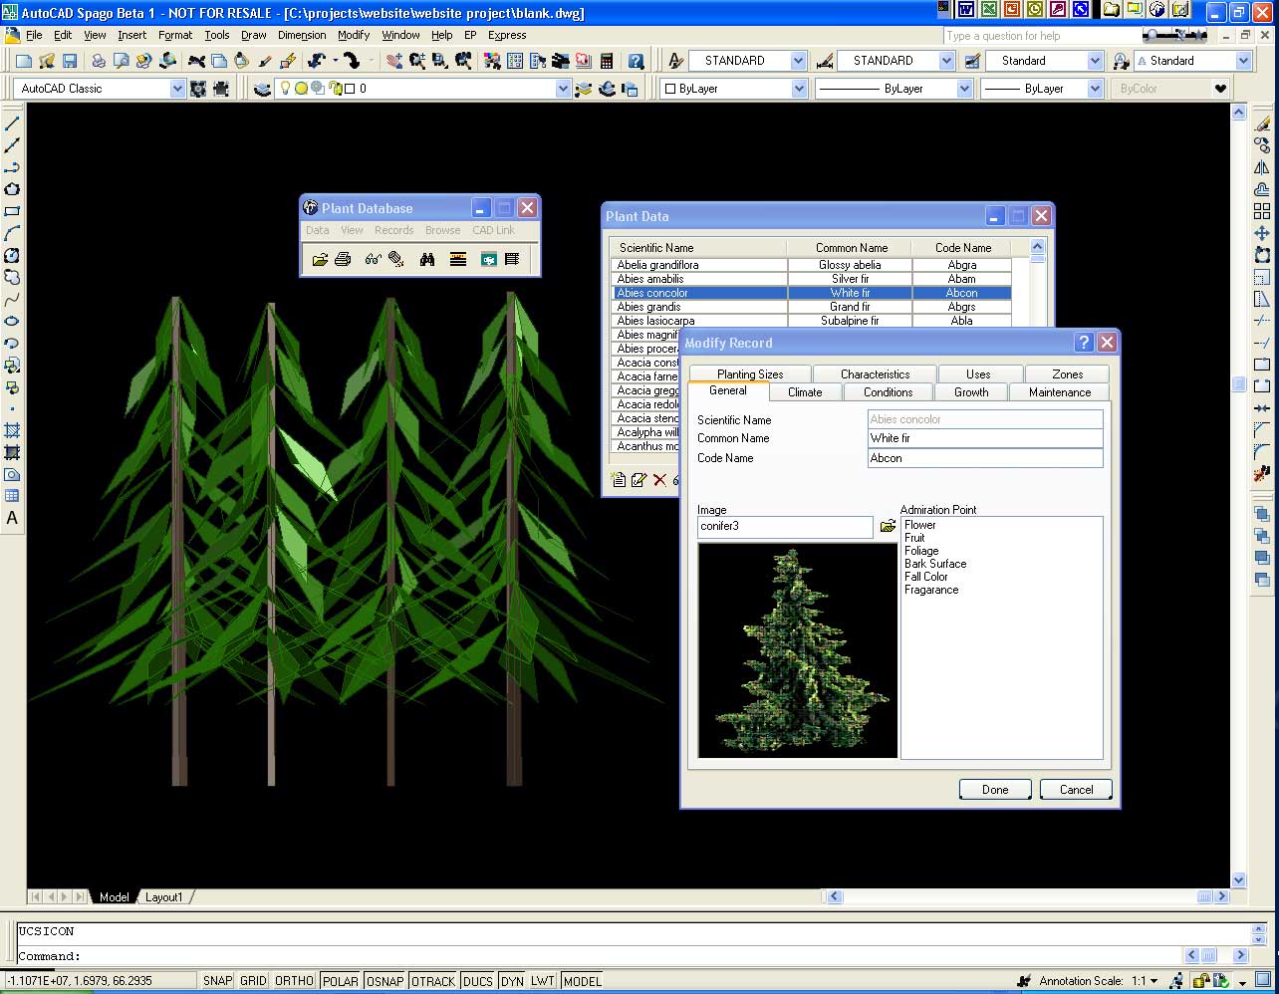Toggle ORTHO mode in status bar
Image resolution: width=1279 pixels, height=994 pixels.
294,981
